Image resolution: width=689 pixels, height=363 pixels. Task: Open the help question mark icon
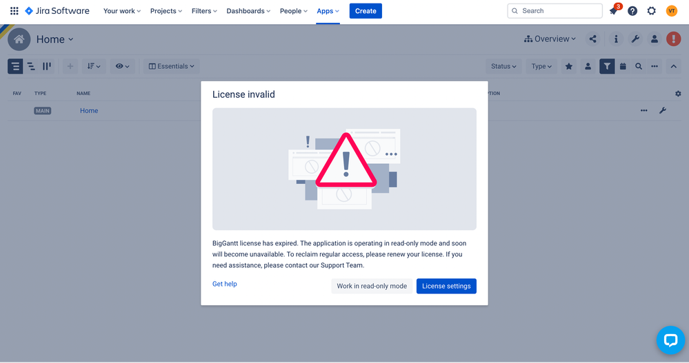tap(632, 11)
